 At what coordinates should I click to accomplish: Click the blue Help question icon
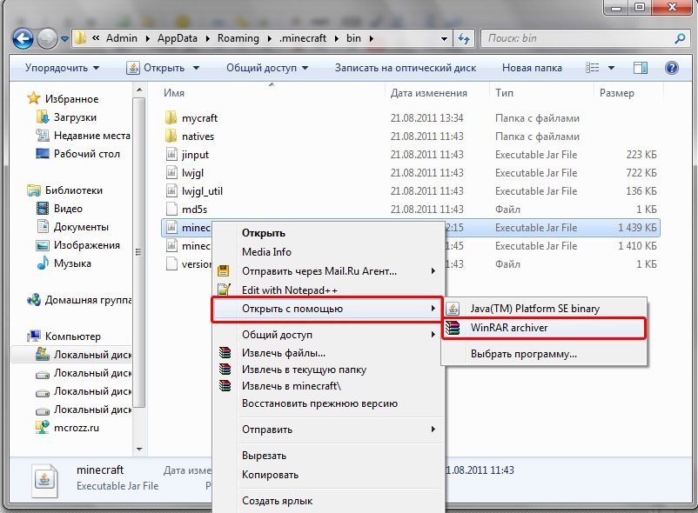pyautogui.click(x=671, y=68)
